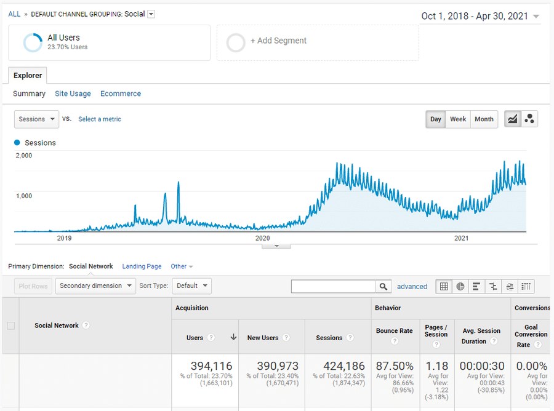Open the Explorer tab

click(x=28, y=75)
